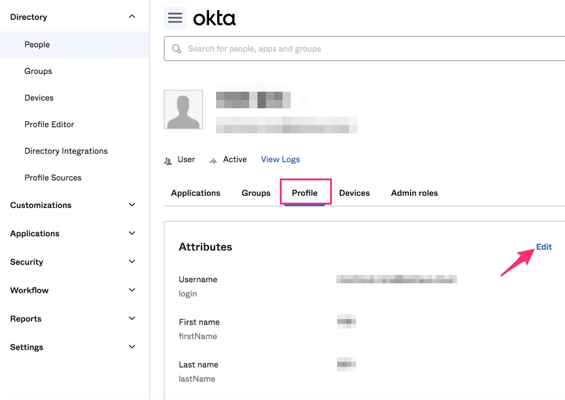Image resolution: width=565 pixels, height=400 pixels.
Task: Expand the Applications sidebar section
Action: pyautogui.click(x=132, y=234)
